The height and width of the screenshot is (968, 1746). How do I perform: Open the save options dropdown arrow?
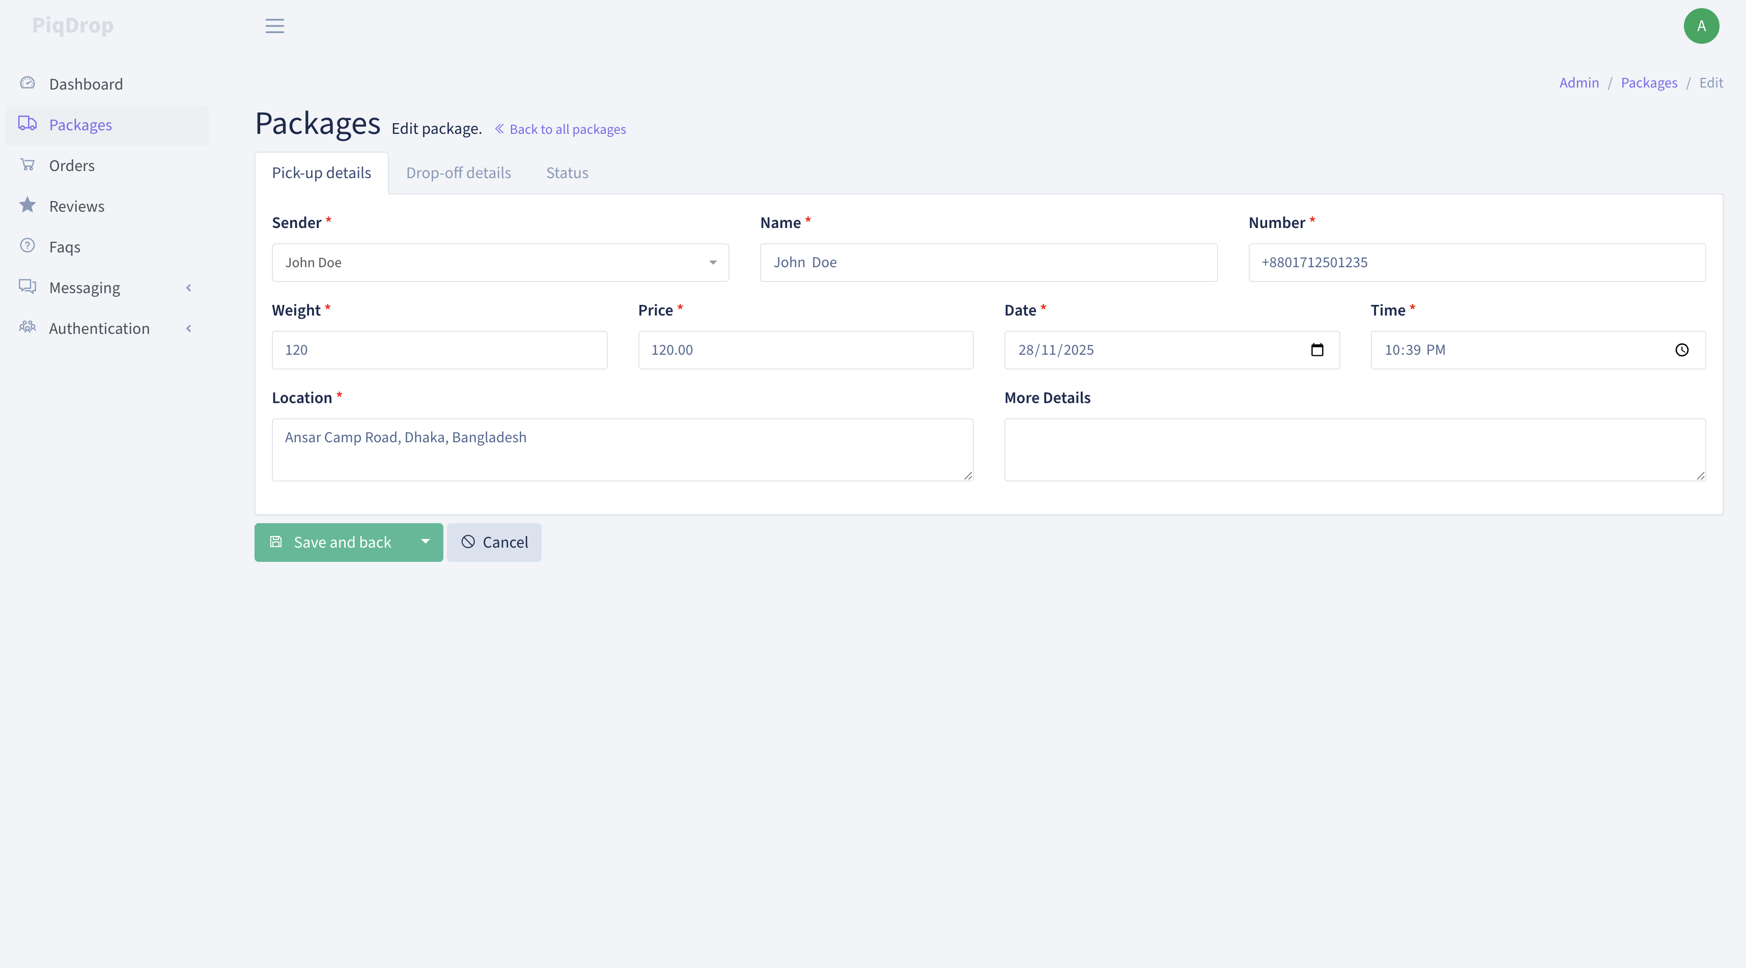tap(425, 542)
